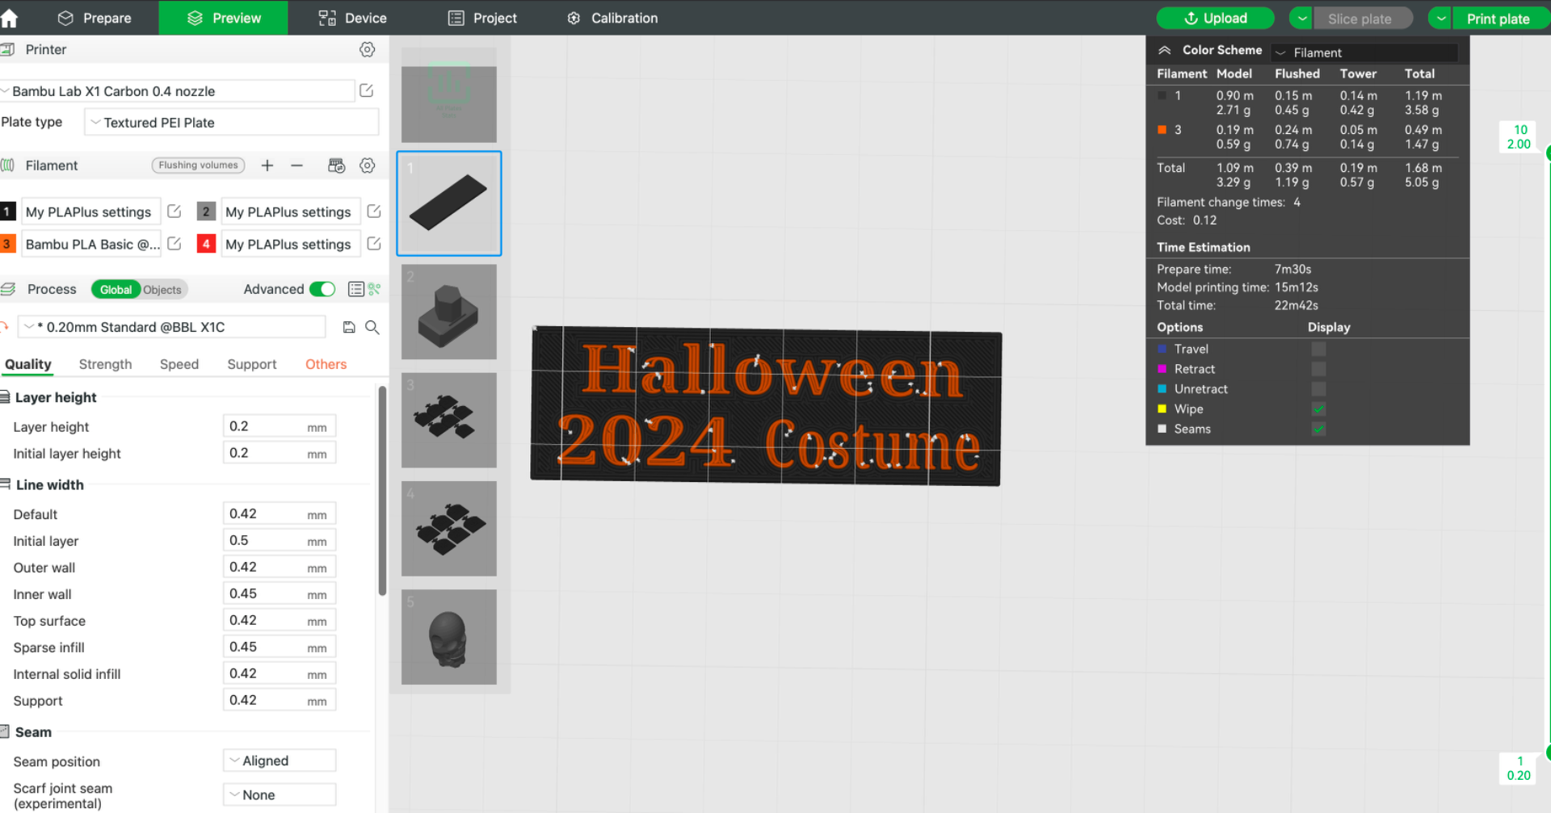The width and height of the screenshot is (1551, 813).
Task: Search the process settings
Action: tap(372, 327)
